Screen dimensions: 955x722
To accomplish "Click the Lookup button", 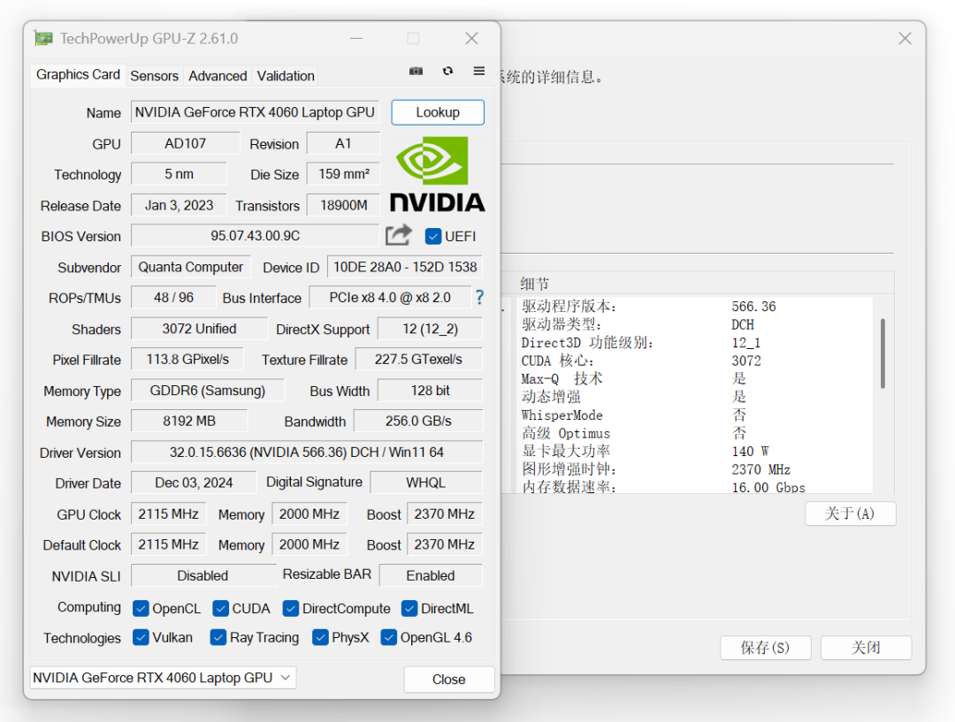I will pos(438,112).
